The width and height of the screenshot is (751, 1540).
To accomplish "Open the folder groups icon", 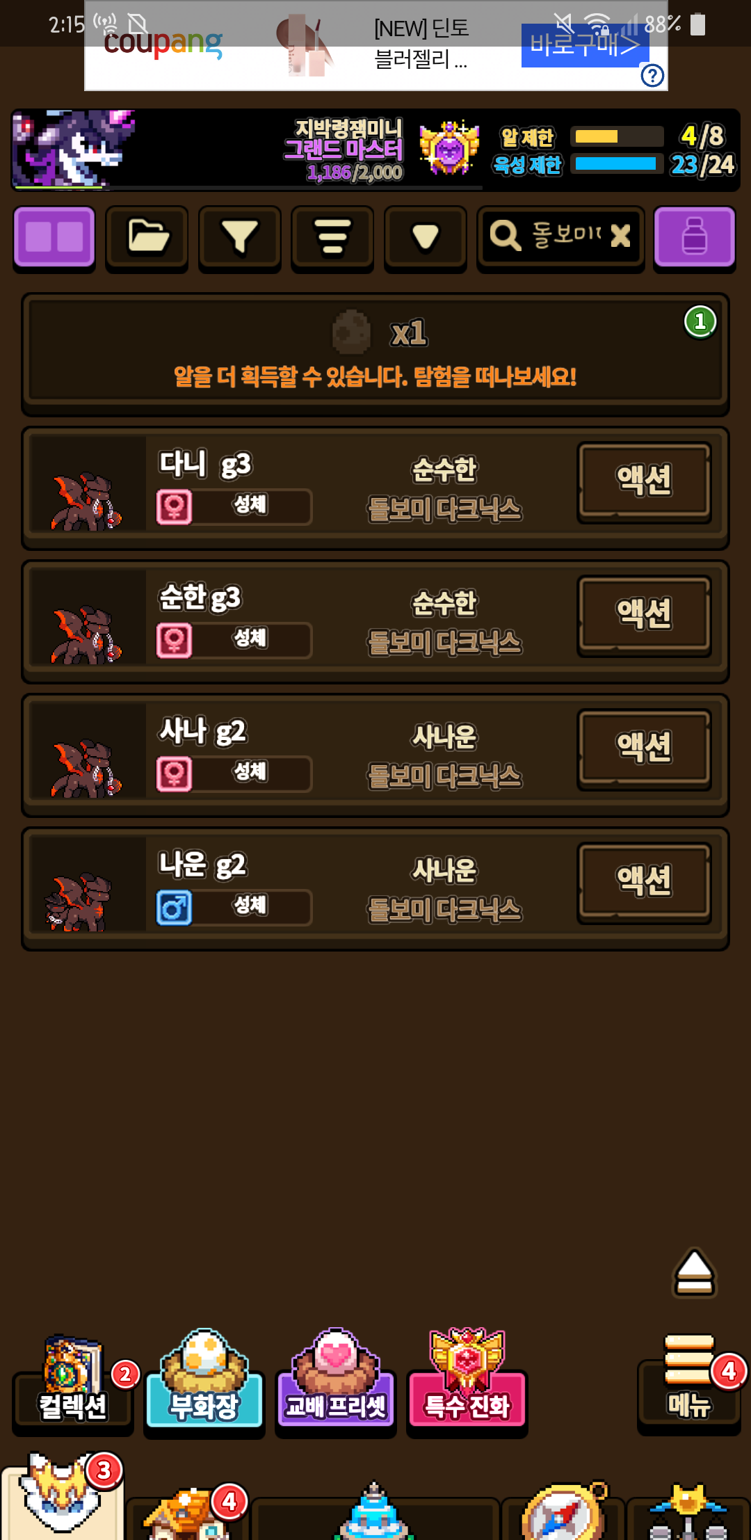I will coord(147,237).
